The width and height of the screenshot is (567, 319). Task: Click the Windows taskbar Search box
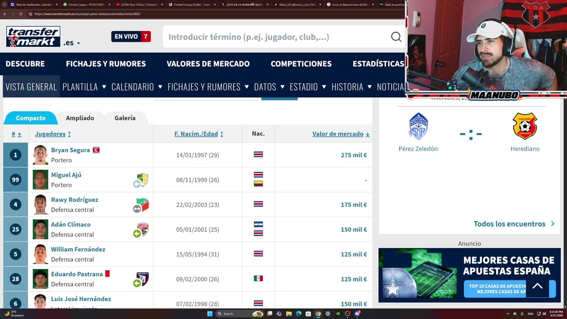pyautogui.click(x=239, y=314)
